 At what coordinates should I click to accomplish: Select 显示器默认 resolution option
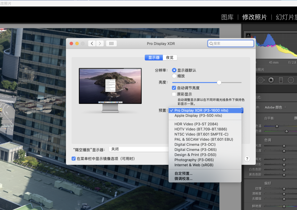[174, 70]
